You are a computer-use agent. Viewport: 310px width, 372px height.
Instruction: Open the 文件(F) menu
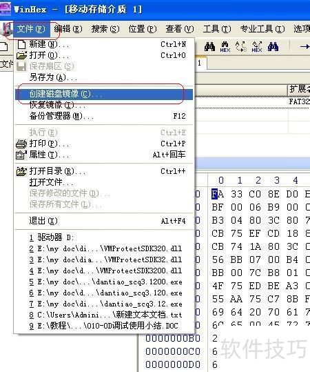click(31, 29)
